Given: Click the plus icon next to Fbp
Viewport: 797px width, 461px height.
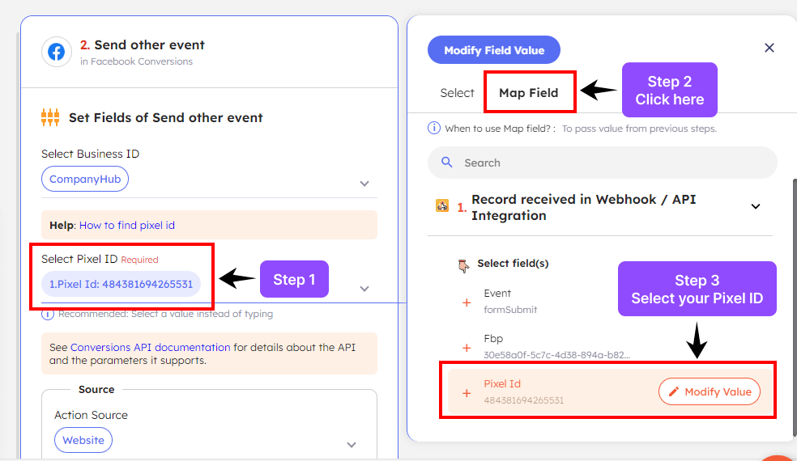Looking at the screenshot, I should pos(467,347).
